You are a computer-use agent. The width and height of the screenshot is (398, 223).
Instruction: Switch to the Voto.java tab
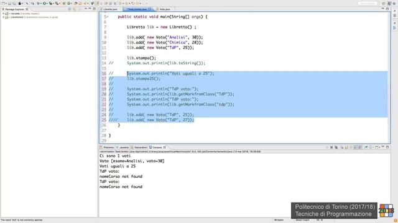click(x=164, y=9)
